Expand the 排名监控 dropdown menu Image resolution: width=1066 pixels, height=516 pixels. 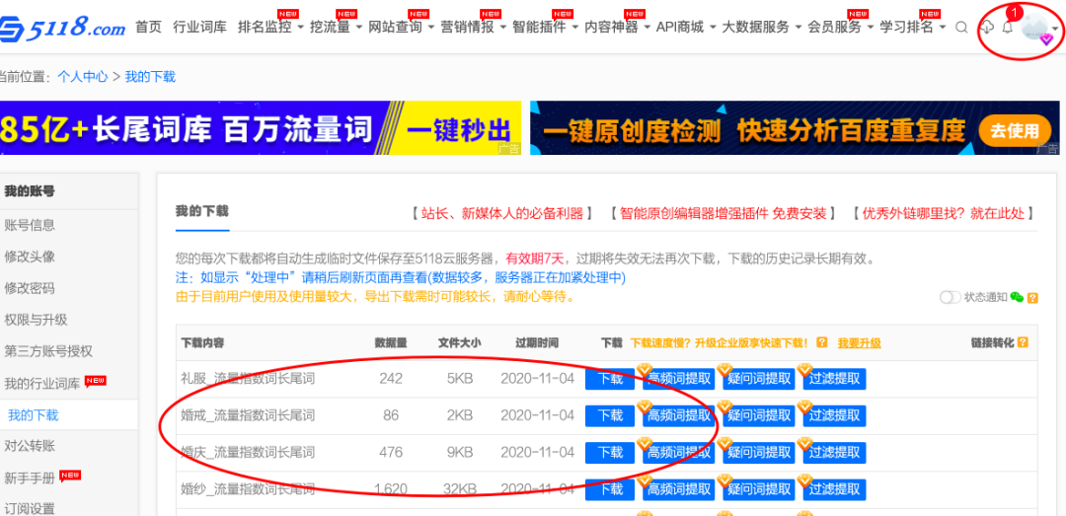tap(270, 28)
